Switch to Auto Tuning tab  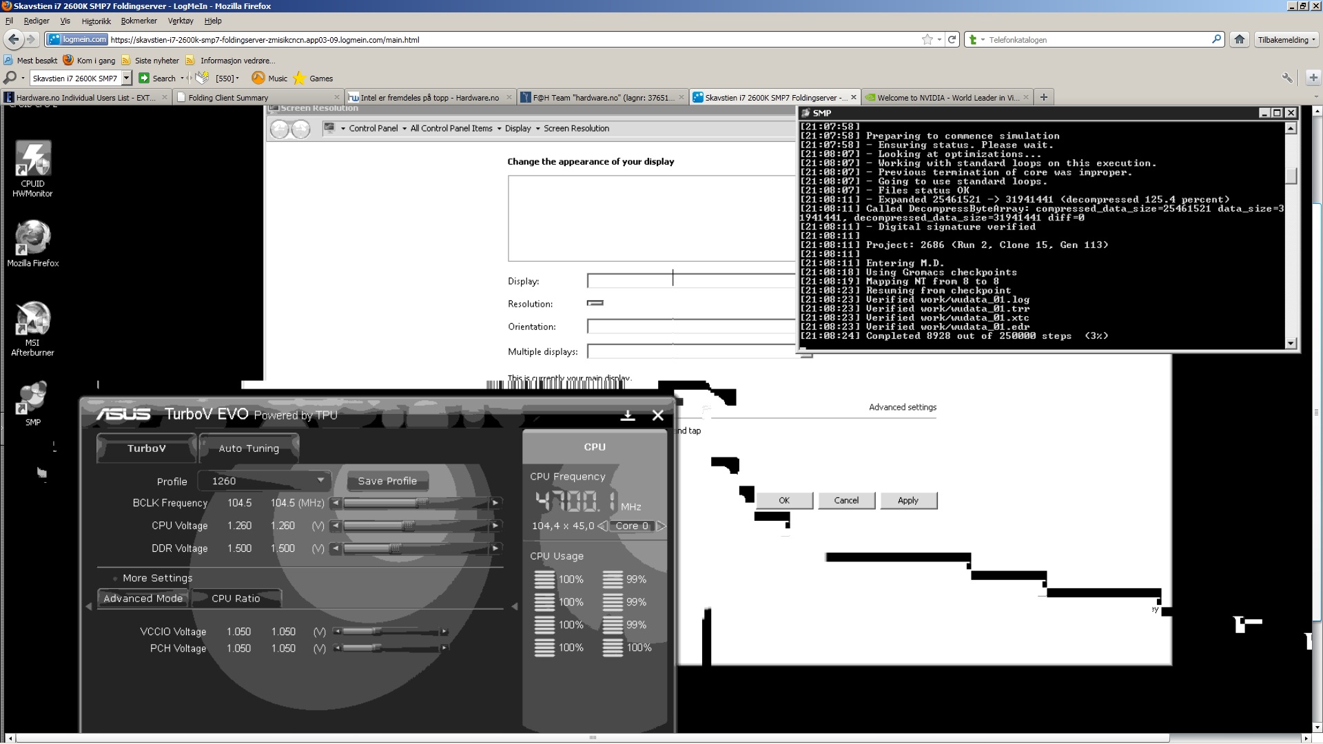pyautogui.click(x=249, y=448)
